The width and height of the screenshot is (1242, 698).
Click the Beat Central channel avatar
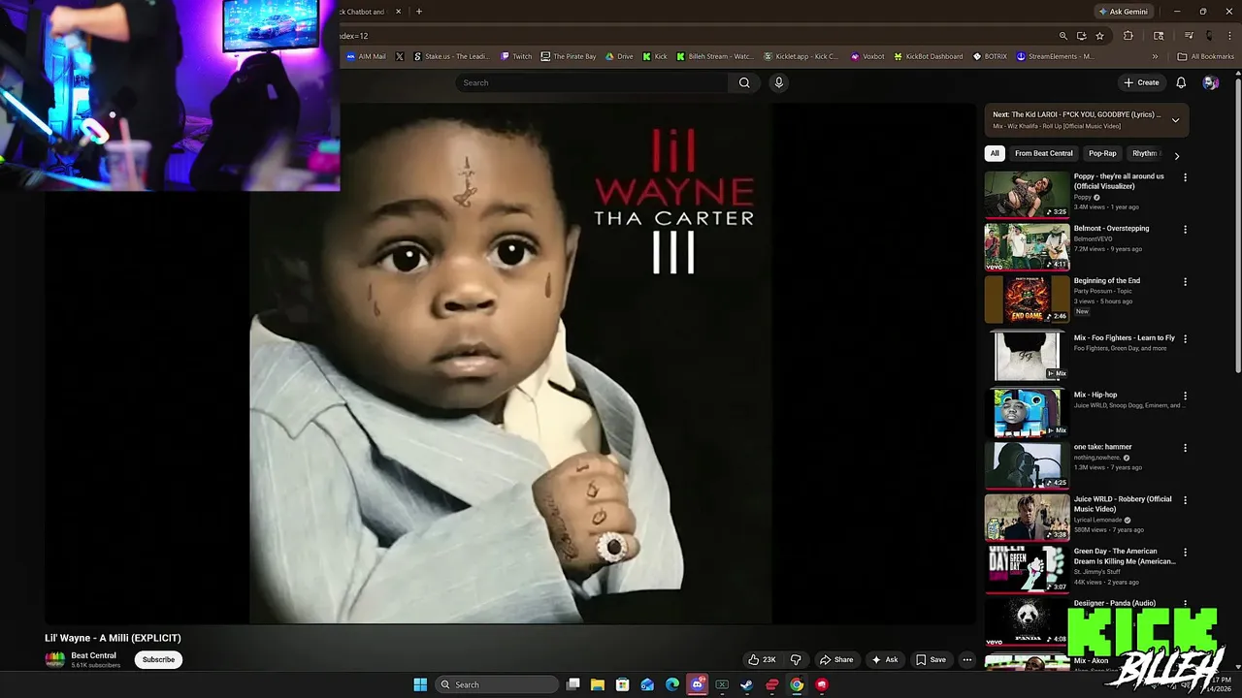pyautogui.click(x=55, y=659)
